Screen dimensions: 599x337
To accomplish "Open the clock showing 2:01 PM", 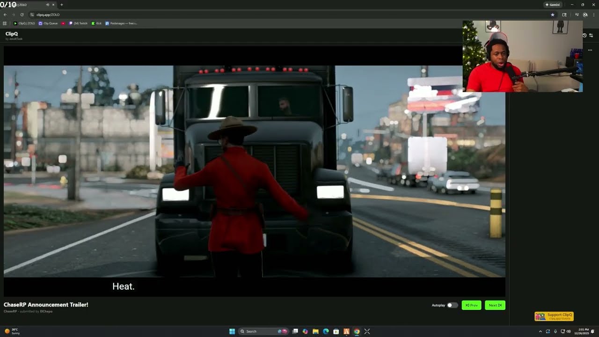I will tap(581, 331).
